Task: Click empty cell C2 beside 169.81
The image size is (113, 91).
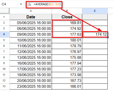Action: (95, 23)
